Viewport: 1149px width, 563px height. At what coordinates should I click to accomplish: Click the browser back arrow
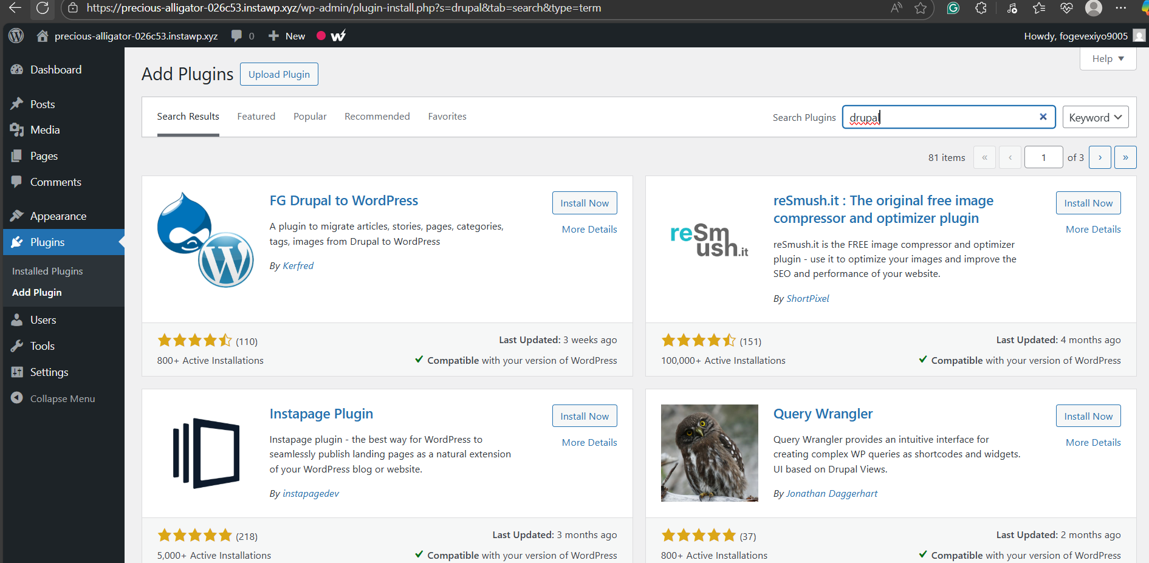[x=15, y=8]
